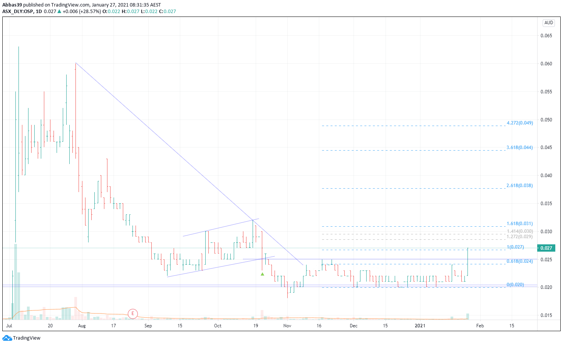The height and width of the screenshot is (345, 563).
Task: Click the open value O:0.022
Action: [111, 12]
